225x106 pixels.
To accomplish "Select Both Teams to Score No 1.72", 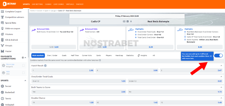I will pyautogui.click(x=175, y=92).
